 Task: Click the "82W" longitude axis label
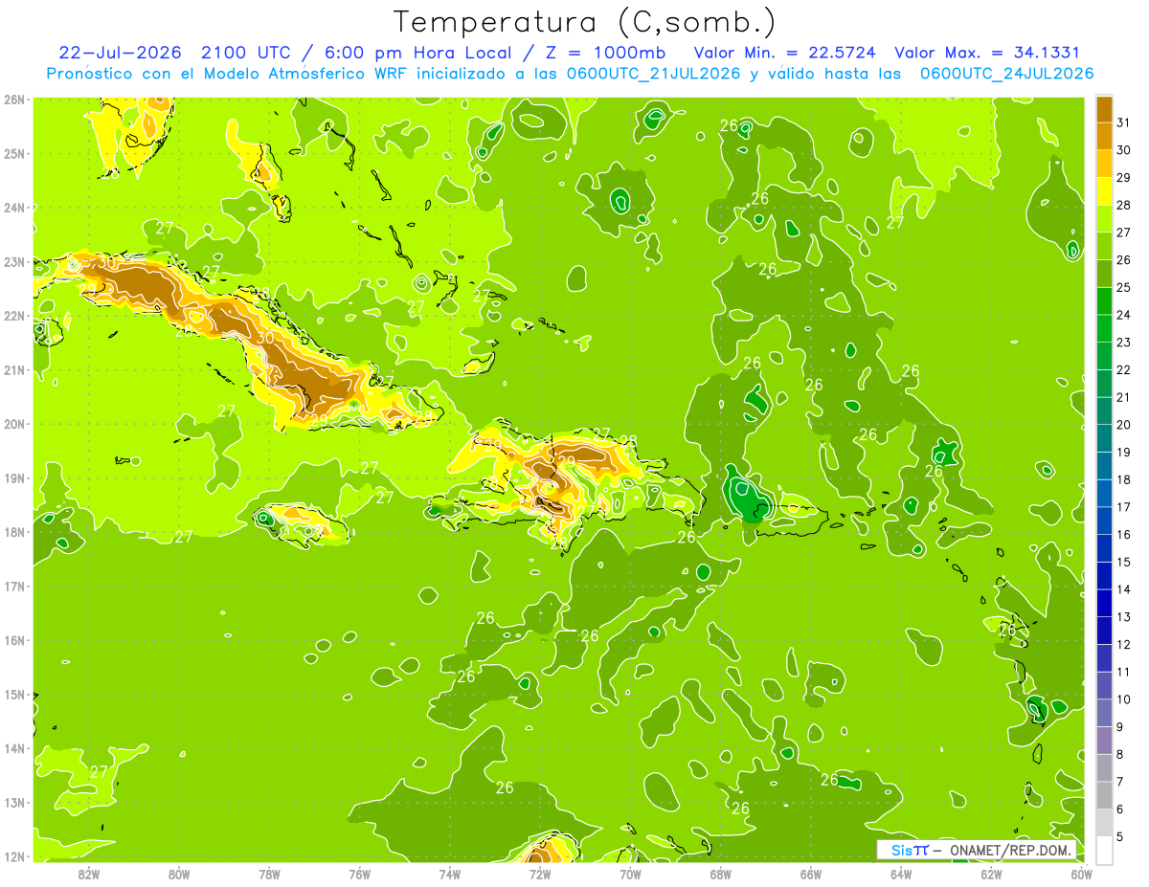click(x=89, y=875)
